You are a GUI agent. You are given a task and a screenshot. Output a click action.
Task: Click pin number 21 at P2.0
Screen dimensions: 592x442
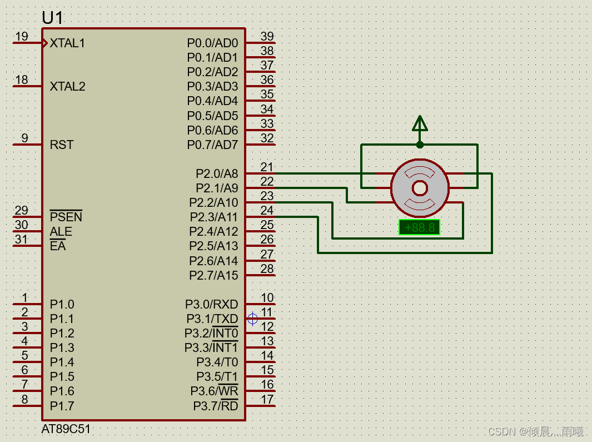coord(267,167)
